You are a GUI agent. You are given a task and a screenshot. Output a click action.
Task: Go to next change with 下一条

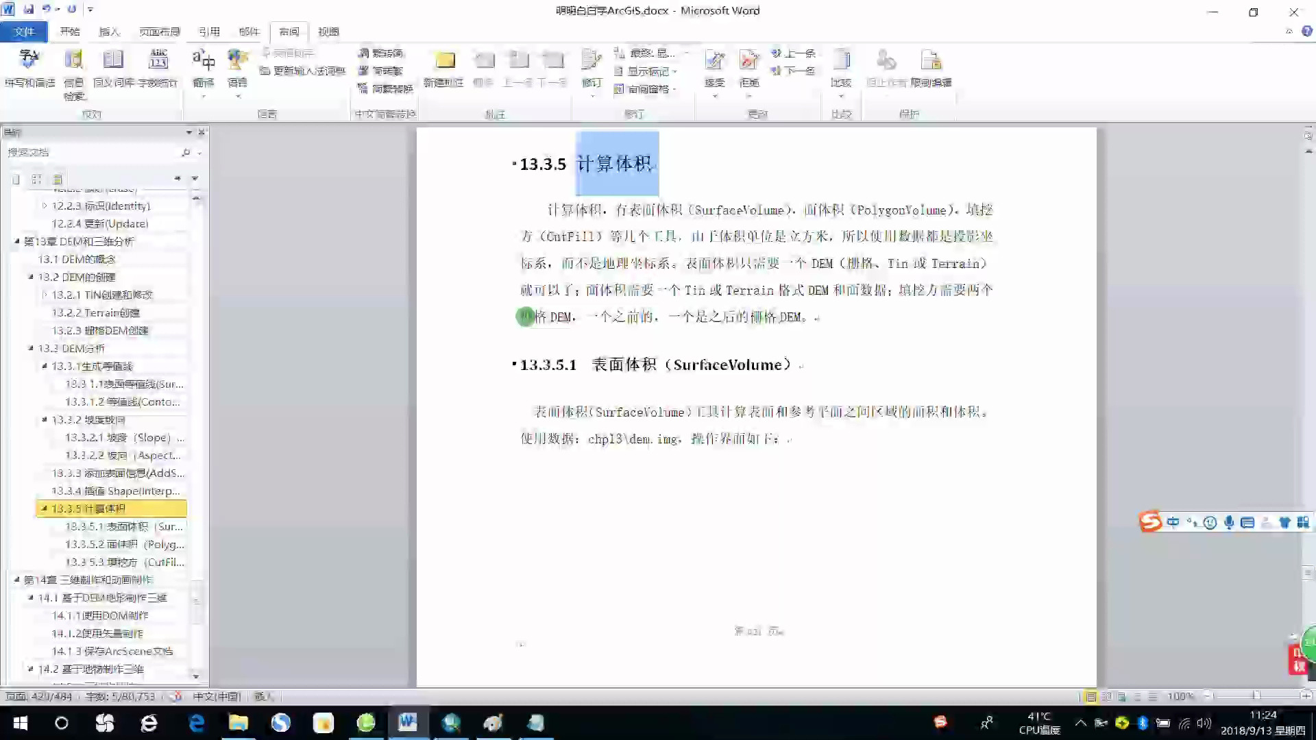tap(795, 69)
